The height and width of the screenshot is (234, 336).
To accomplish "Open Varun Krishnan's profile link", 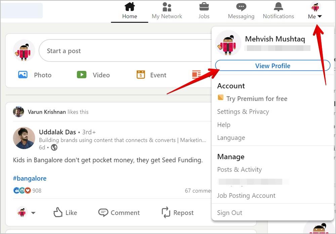I will coord(47,112).
